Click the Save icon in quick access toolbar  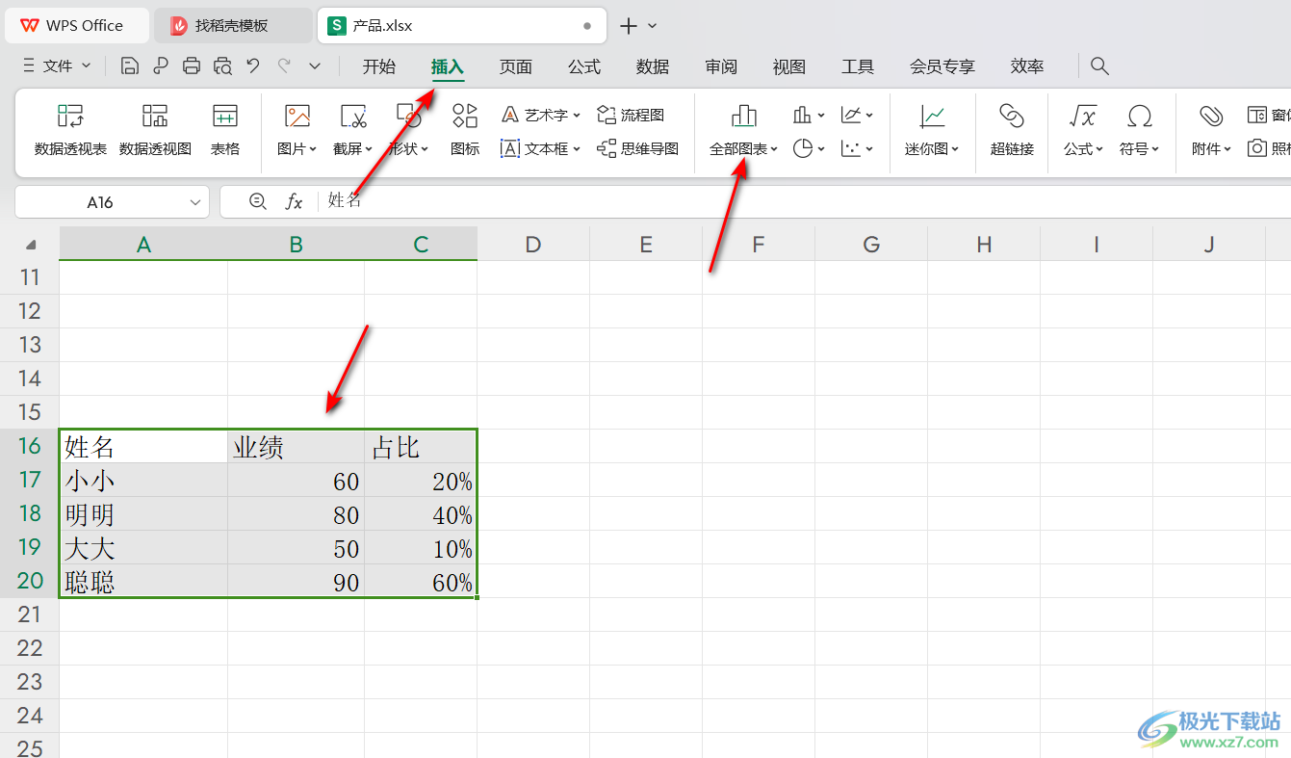point(130,65)
